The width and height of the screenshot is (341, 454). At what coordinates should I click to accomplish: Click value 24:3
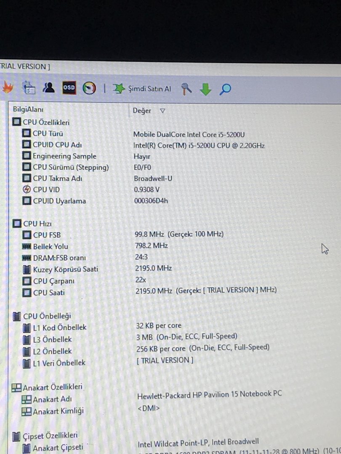(141, 257)
